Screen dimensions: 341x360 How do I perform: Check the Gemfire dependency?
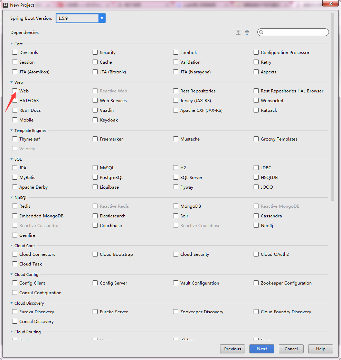point(15,235)
